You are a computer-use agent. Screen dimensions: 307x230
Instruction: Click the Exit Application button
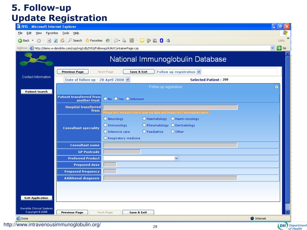tap(36, 198)
